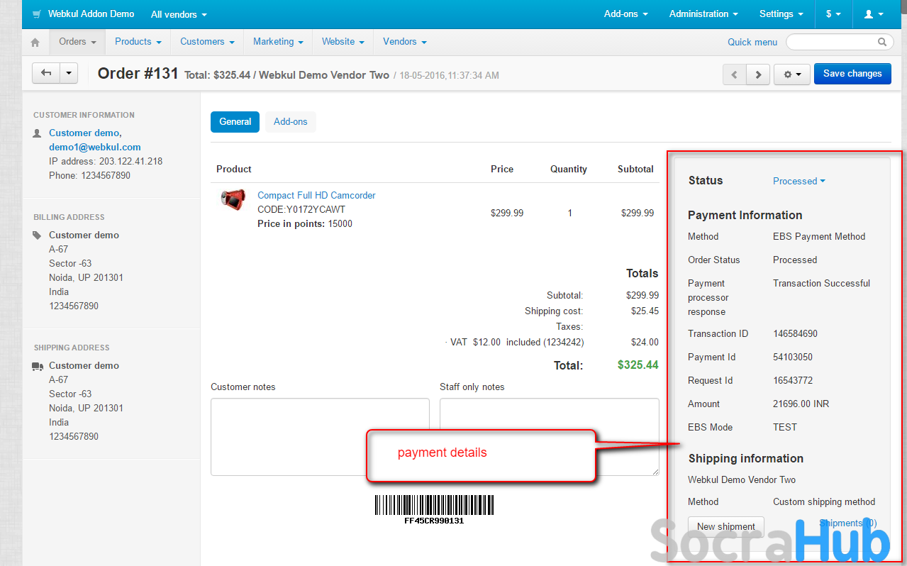Open Compact Full HD Camcorder product link
907x566 pixels.
click(x=316, y=195)
